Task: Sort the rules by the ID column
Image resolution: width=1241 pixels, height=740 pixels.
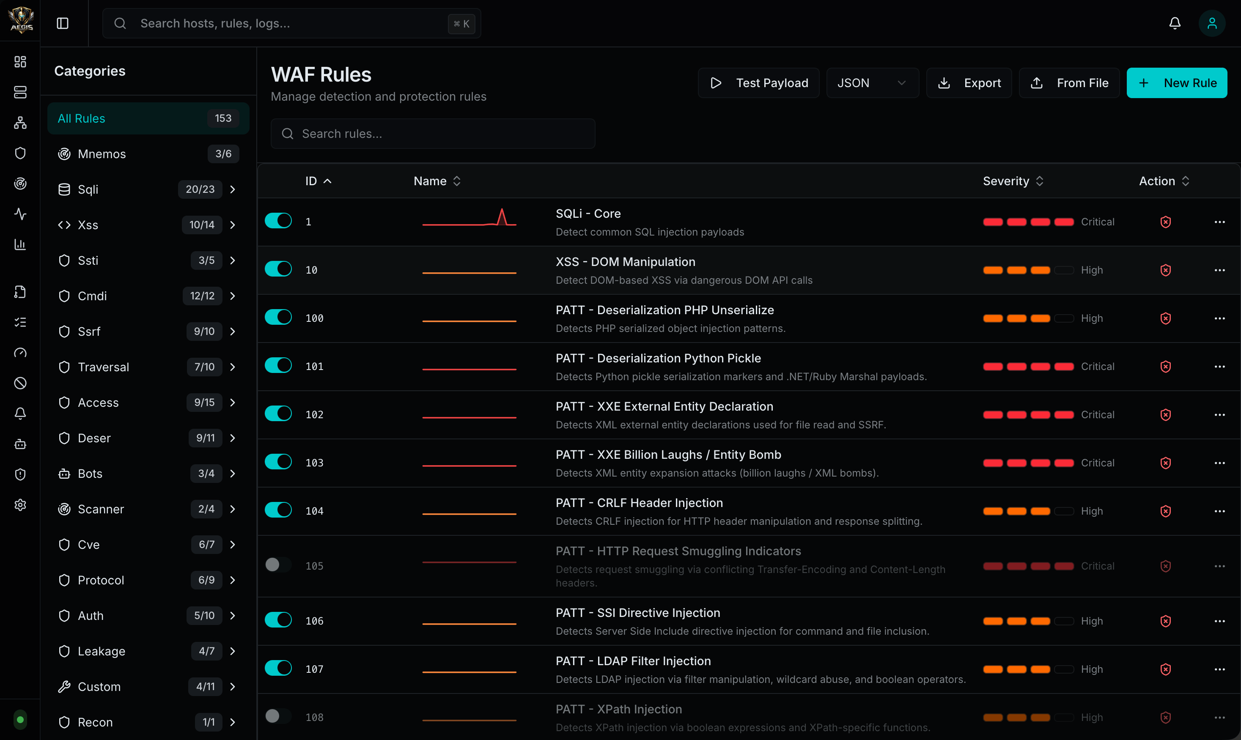Action: [x=318, y=181]
